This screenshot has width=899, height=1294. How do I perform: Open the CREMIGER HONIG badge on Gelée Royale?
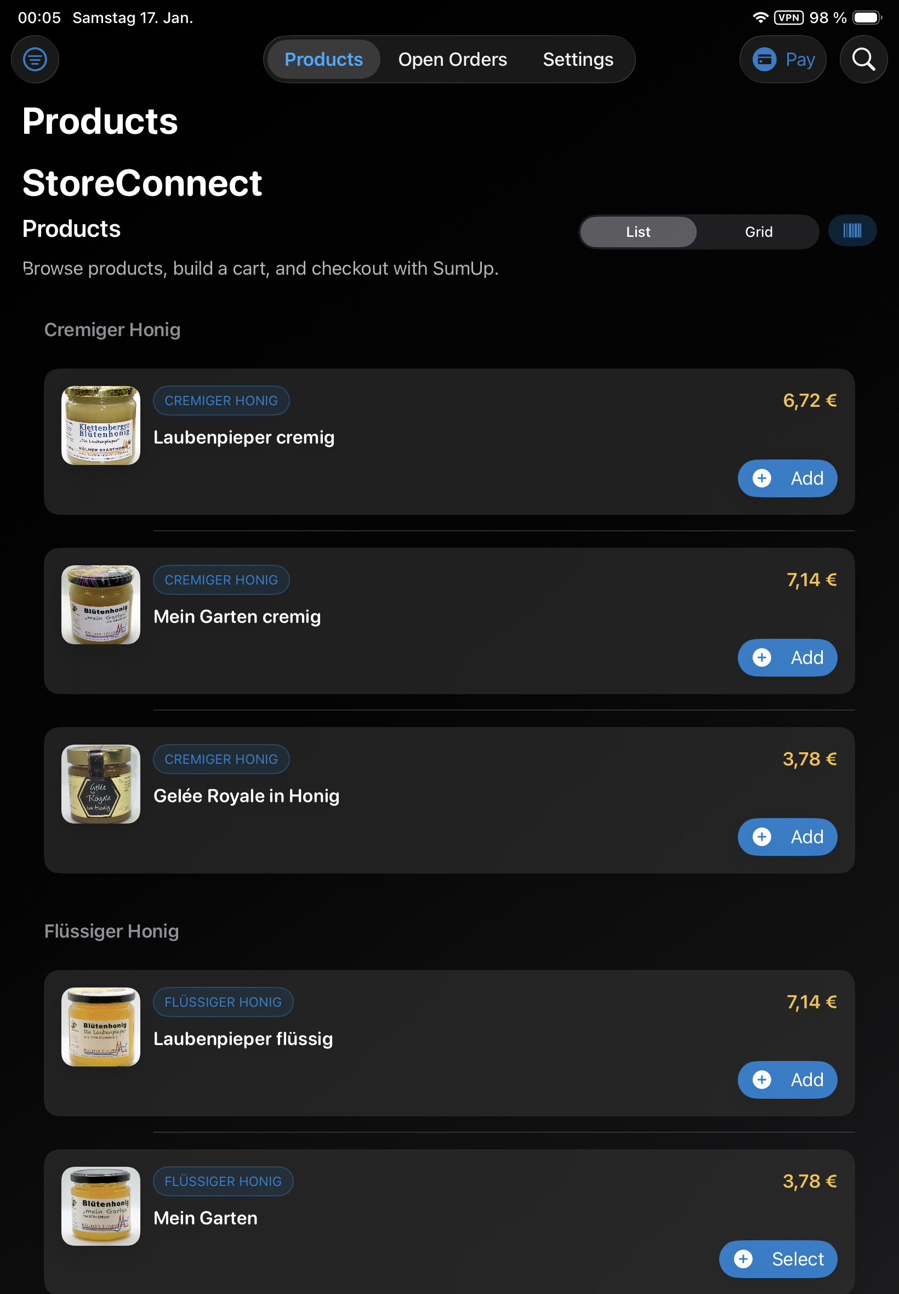221,759
